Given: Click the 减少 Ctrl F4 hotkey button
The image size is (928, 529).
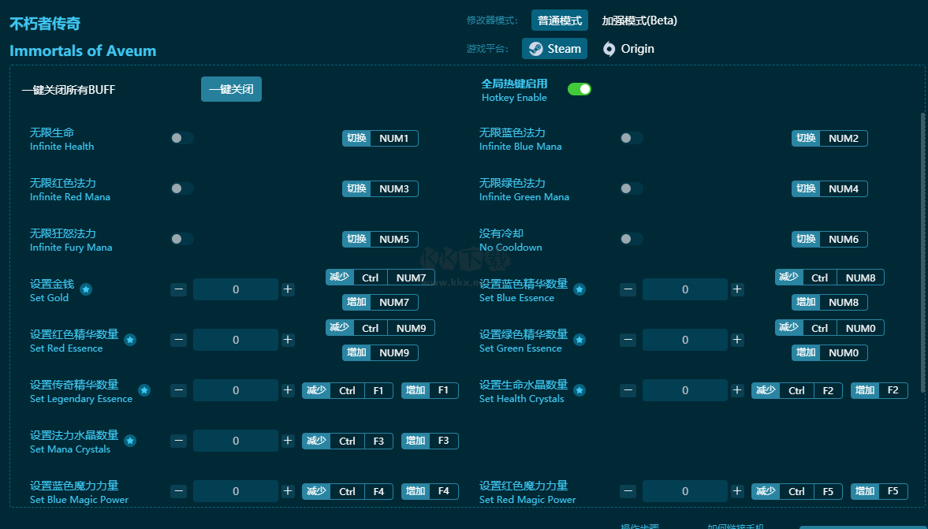Looking at the screenshot, I should [x=348, y=491].
